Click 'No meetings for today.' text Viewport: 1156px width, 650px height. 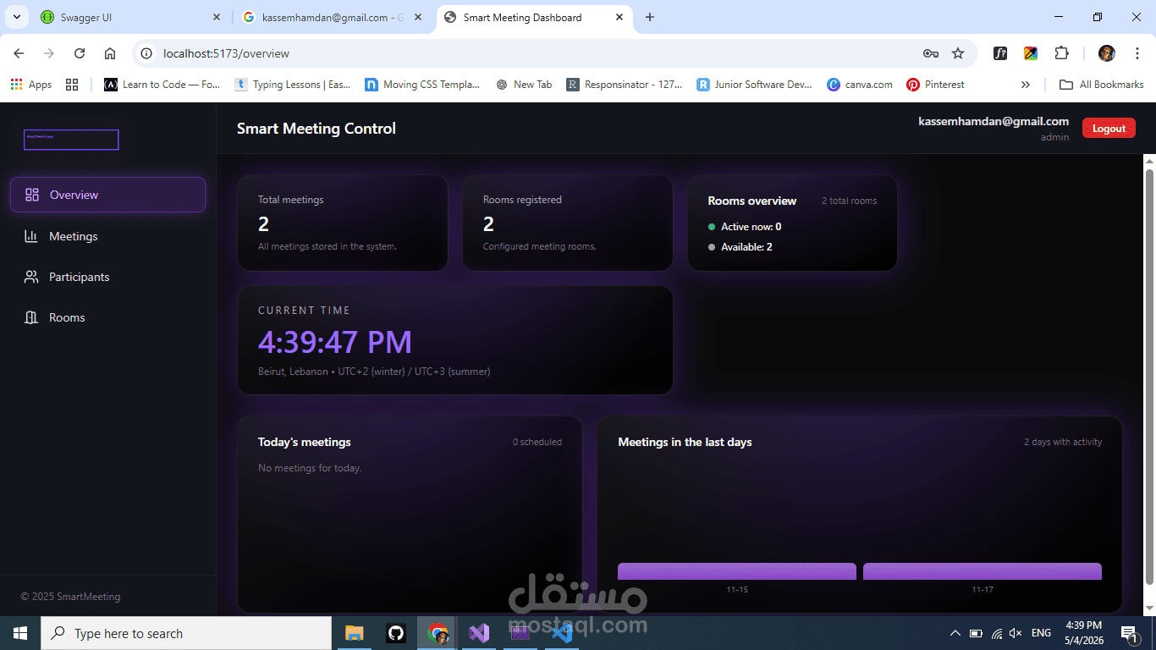coord(310,468)
